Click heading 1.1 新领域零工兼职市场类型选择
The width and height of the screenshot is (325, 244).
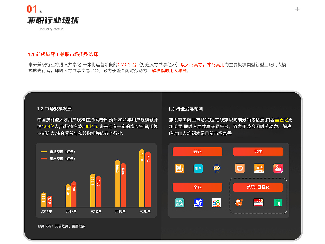63,54
